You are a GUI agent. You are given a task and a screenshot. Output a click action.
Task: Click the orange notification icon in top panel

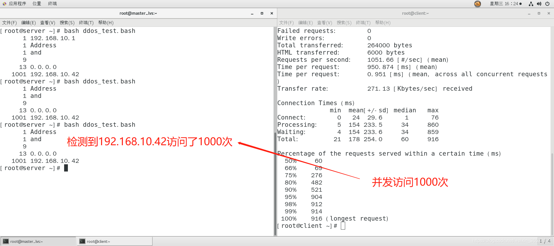[478, 4]
